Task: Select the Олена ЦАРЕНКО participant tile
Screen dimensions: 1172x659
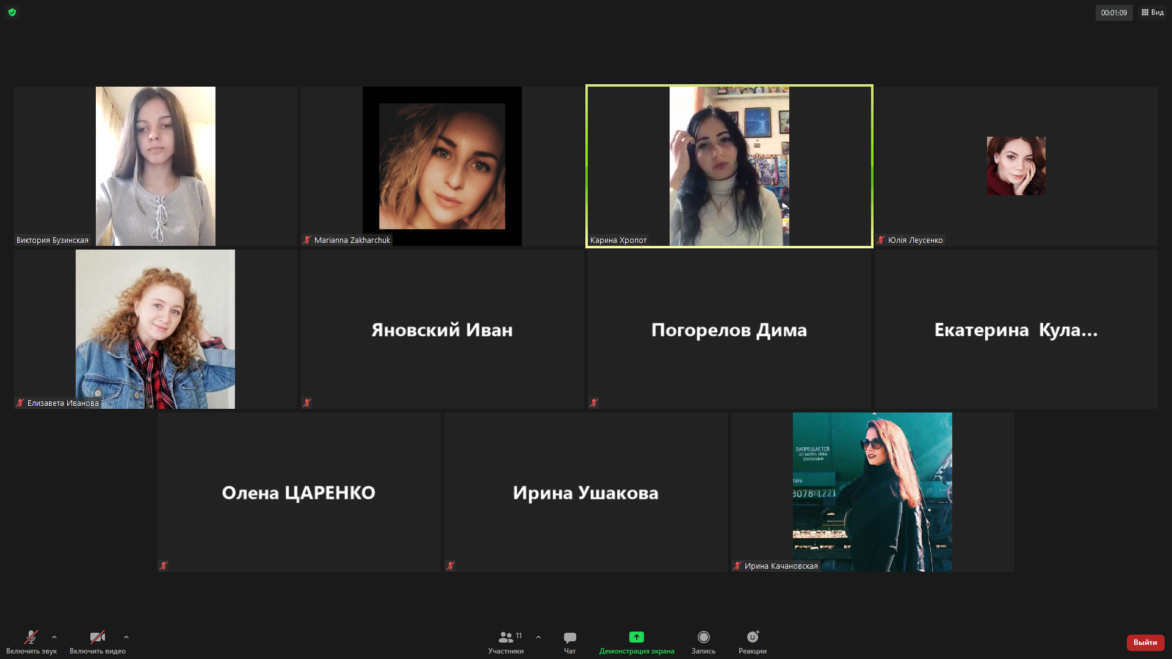Action: tap(298, 492)
